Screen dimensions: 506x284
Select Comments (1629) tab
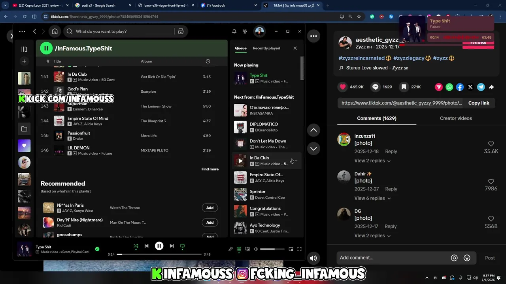(377, 118)
